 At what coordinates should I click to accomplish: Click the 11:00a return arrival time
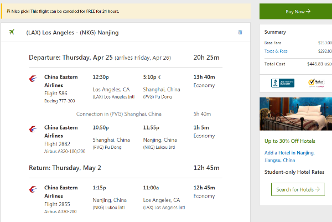pos(151,188)
